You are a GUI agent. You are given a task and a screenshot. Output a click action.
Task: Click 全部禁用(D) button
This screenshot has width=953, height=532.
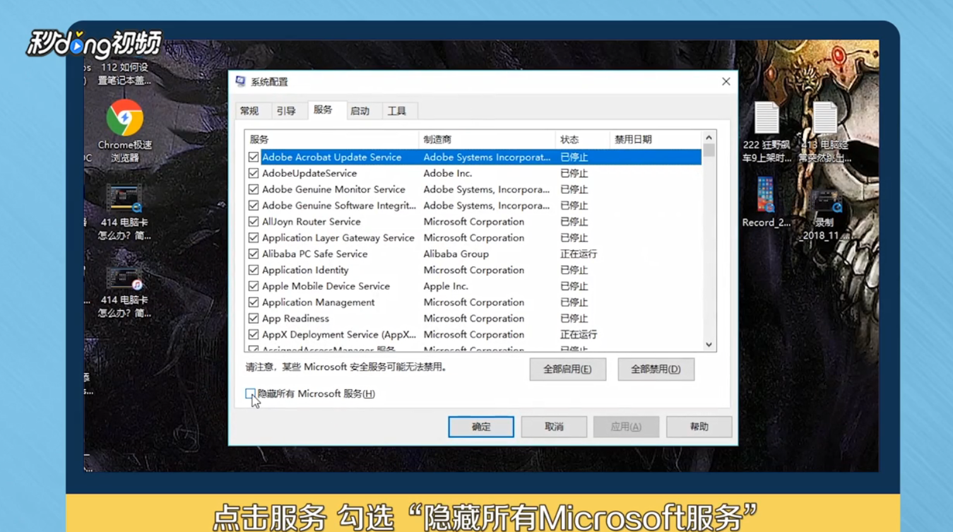(656, 369)
